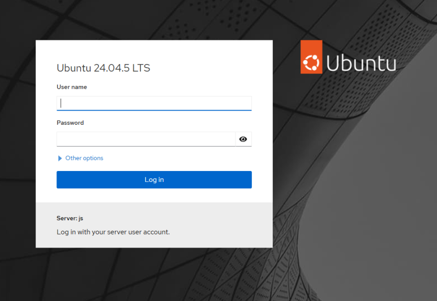437x301 pixels.
Task: Show password with the eye icon
Action: click(243, 139)
